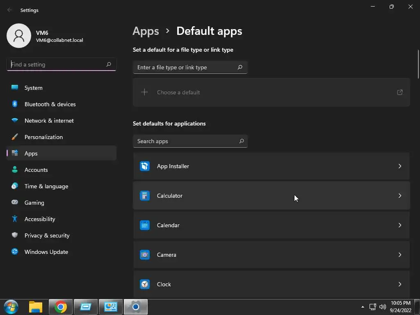Viewport: 420px width, 315px height.
Task: Click the Calculator app icon
Action: (145, 196)
